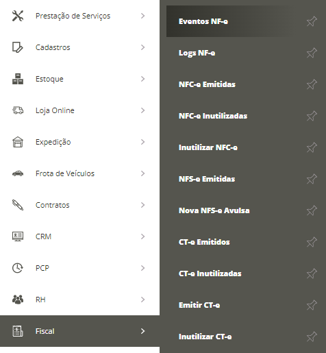
Task: Toggle the pin beside Emitir CT-e
Action: [312, 305]
